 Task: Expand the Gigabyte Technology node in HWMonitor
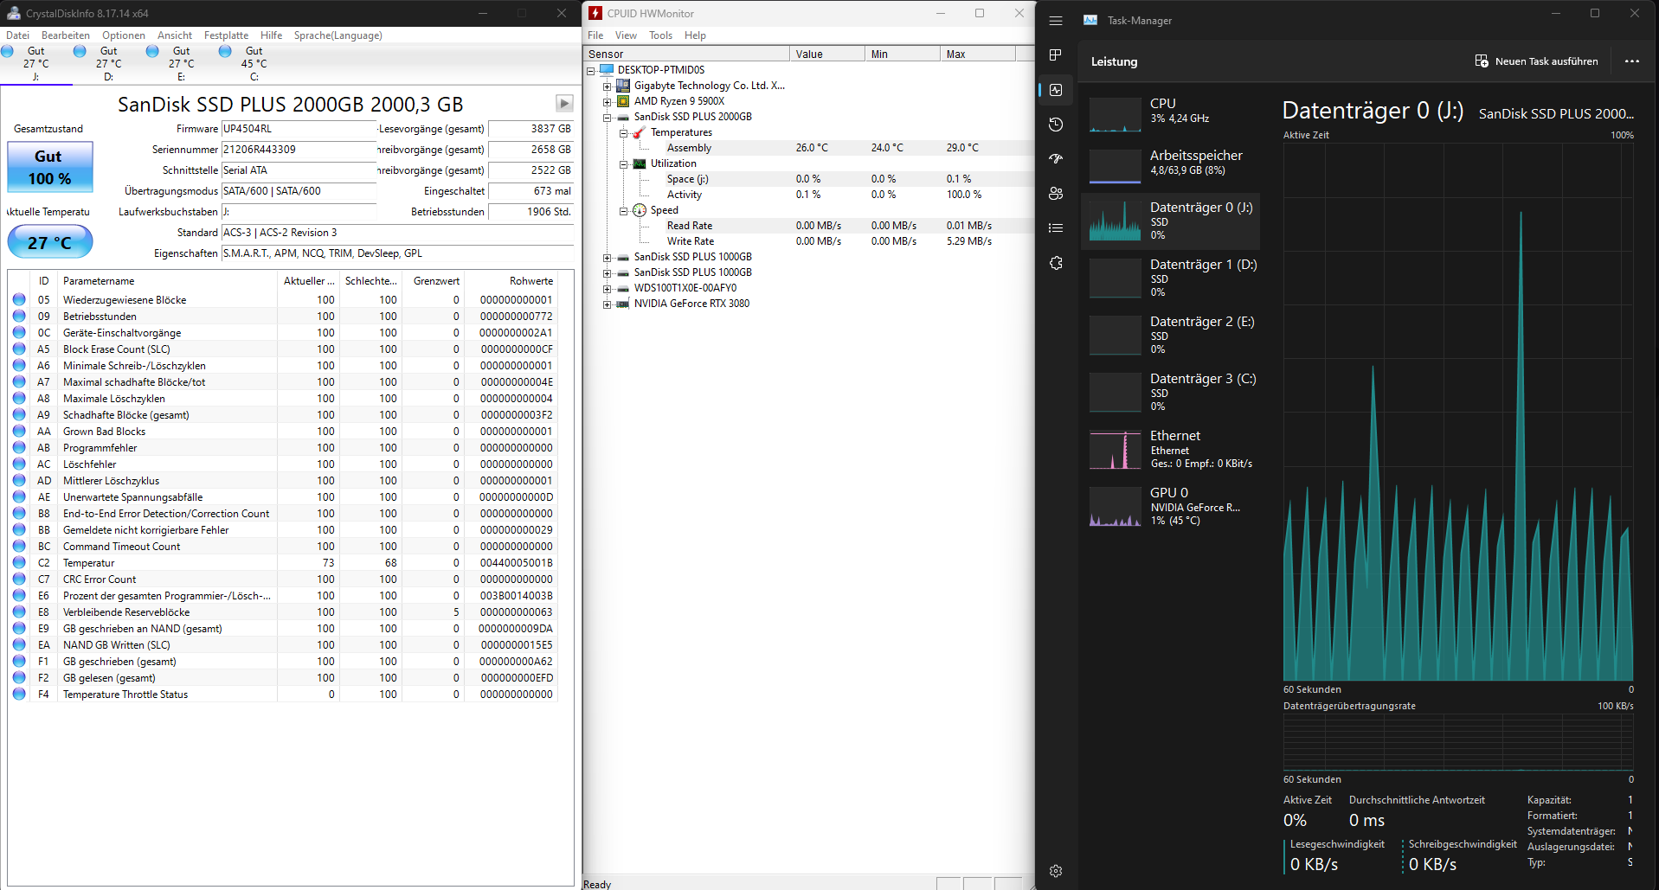tap(608, 86)
